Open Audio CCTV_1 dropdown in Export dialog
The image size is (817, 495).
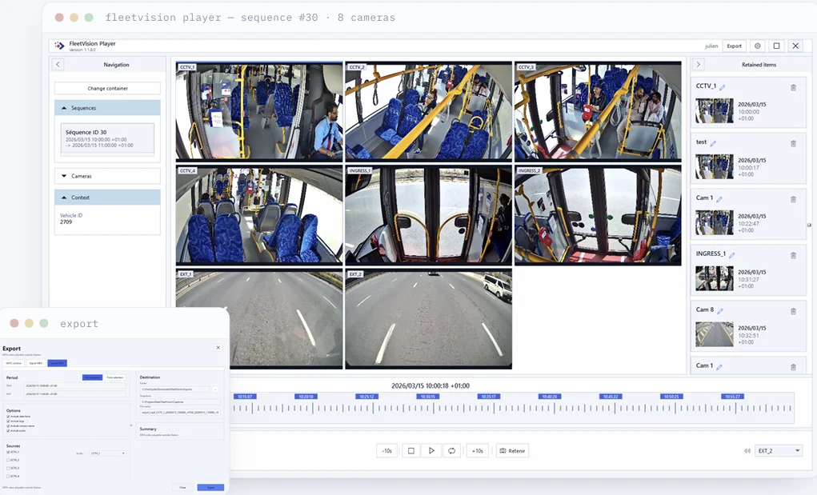pos(107,453)
